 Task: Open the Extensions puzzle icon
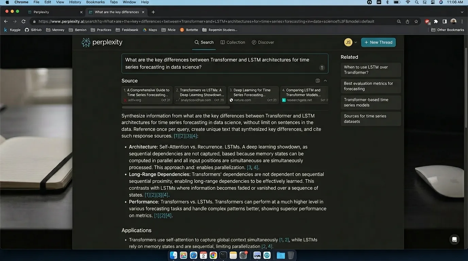[436, 21]
